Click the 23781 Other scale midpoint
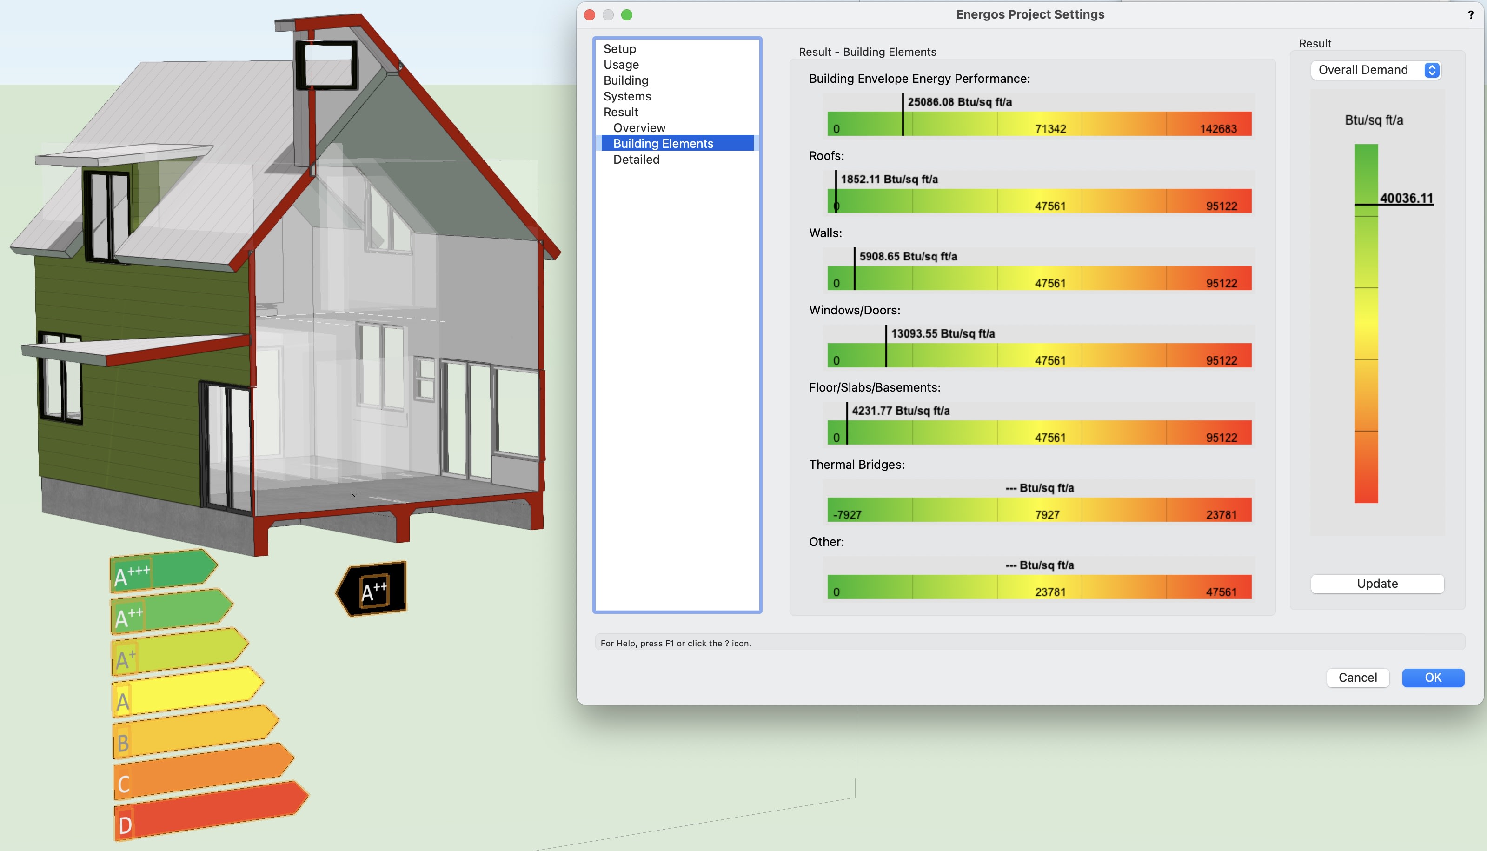 click(1050, 592)
